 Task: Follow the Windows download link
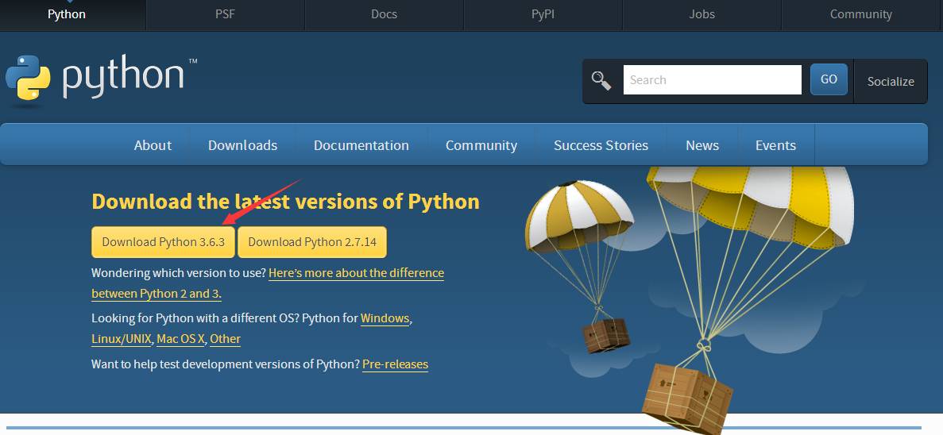point(385,318)
